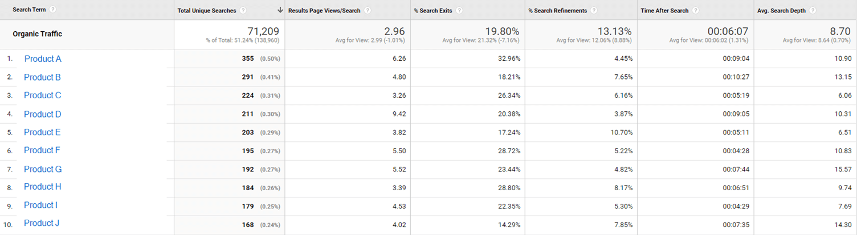
Task: Open help icon beside Search Term header
Action: point(53,10)
